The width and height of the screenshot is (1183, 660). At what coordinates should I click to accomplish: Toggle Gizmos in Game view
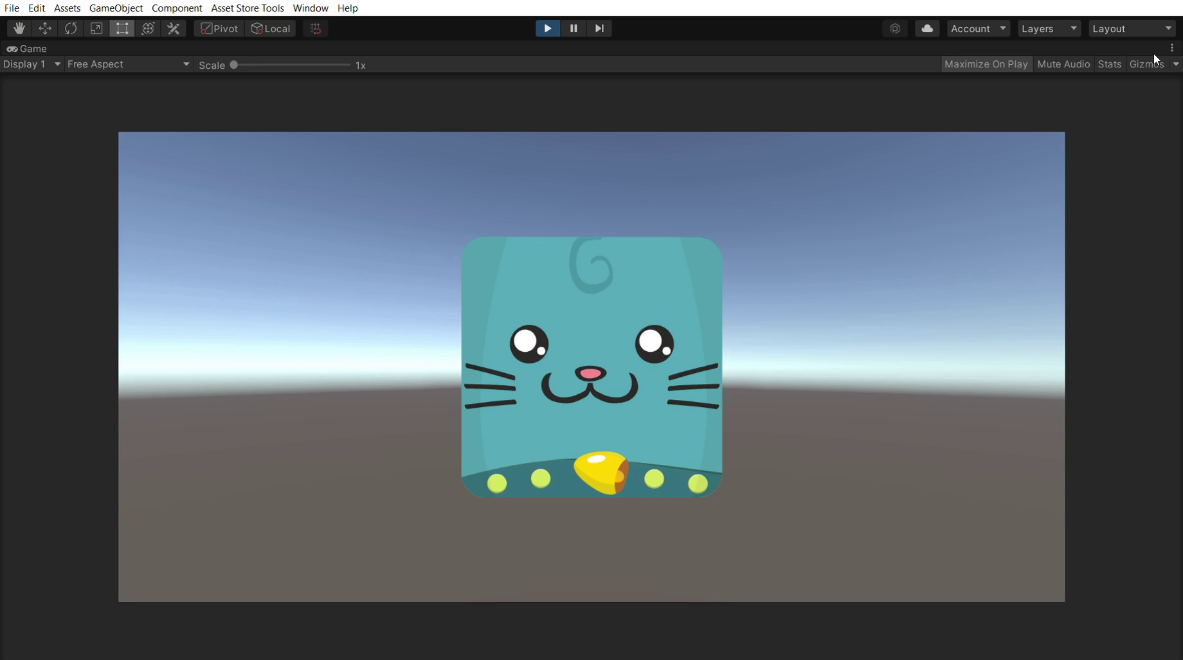point(1147,64)
